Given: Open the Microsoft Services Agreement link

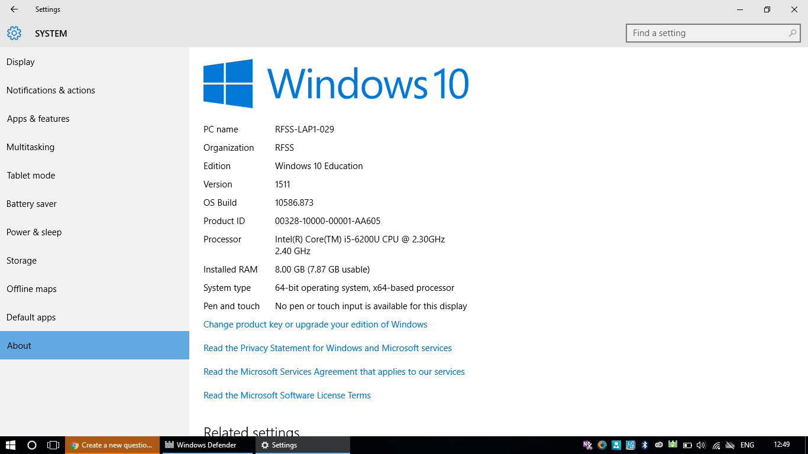Looking at the screenshot, I should (x=334, y=371).
